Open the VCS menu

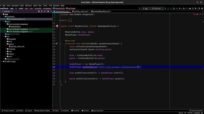pyautogui.click(x=50, y=6)
